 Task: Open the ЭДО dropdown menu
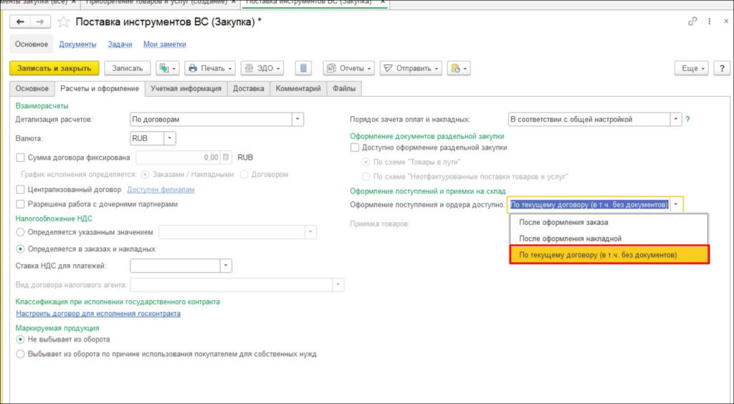tap(262, 68)
